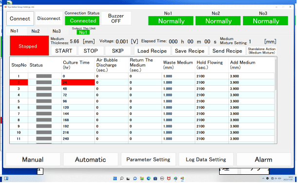Switch to the No3 unit tab

click(x=56, y=31)
